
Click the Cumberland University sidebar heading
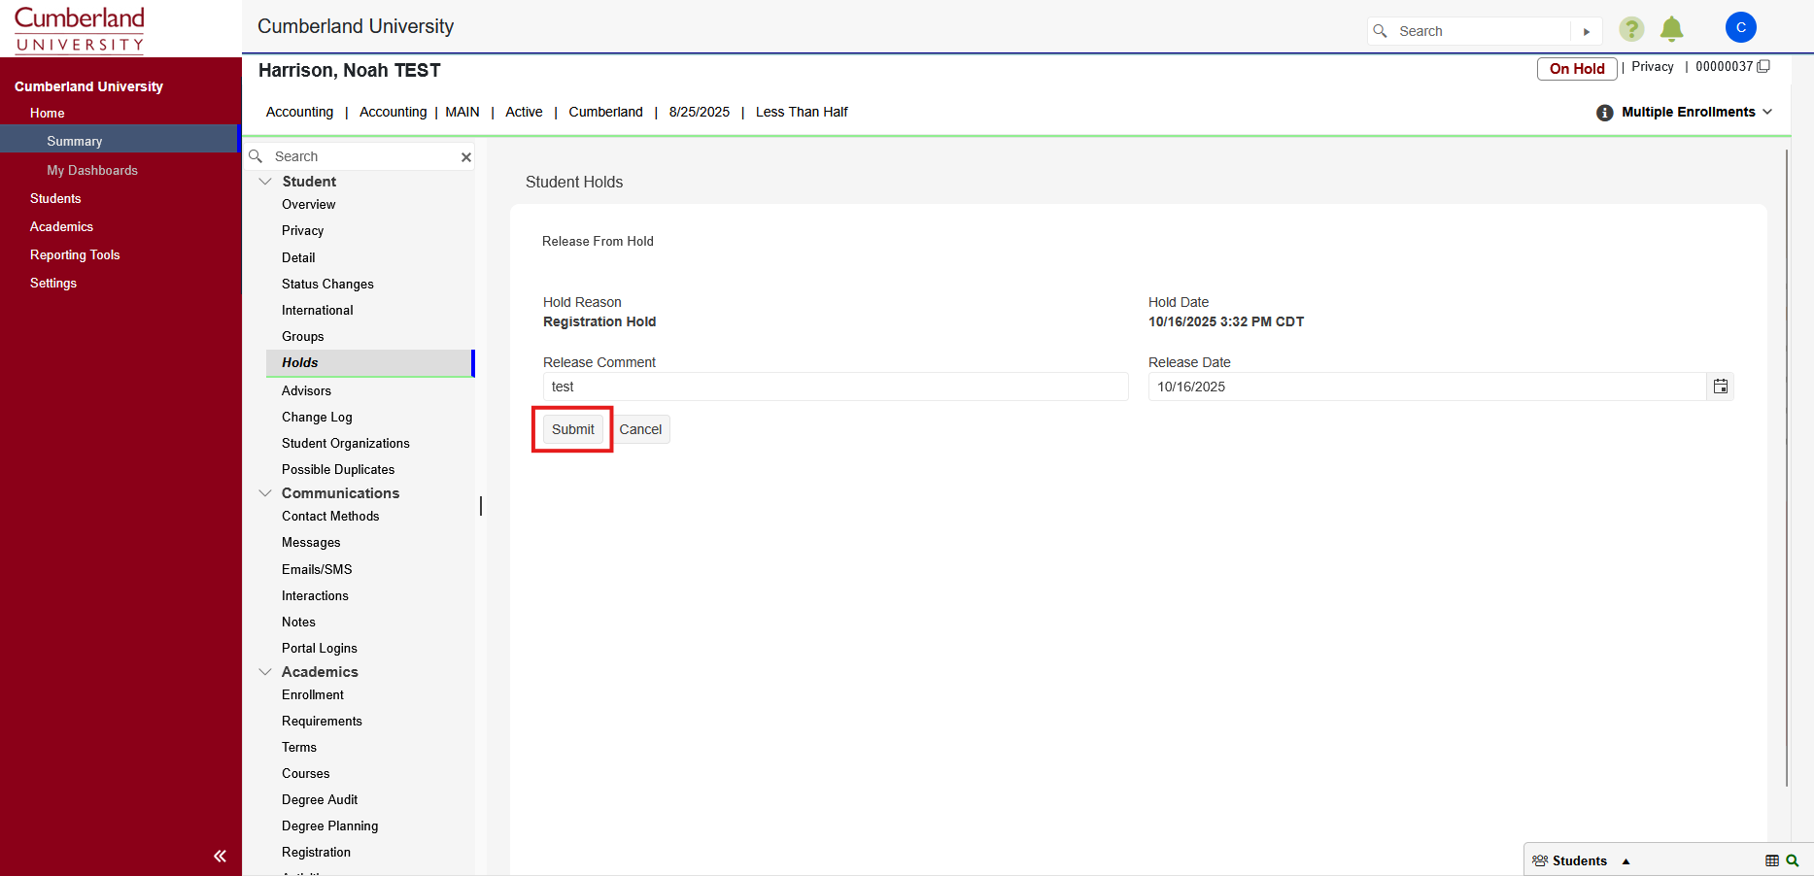coord(88,86)
